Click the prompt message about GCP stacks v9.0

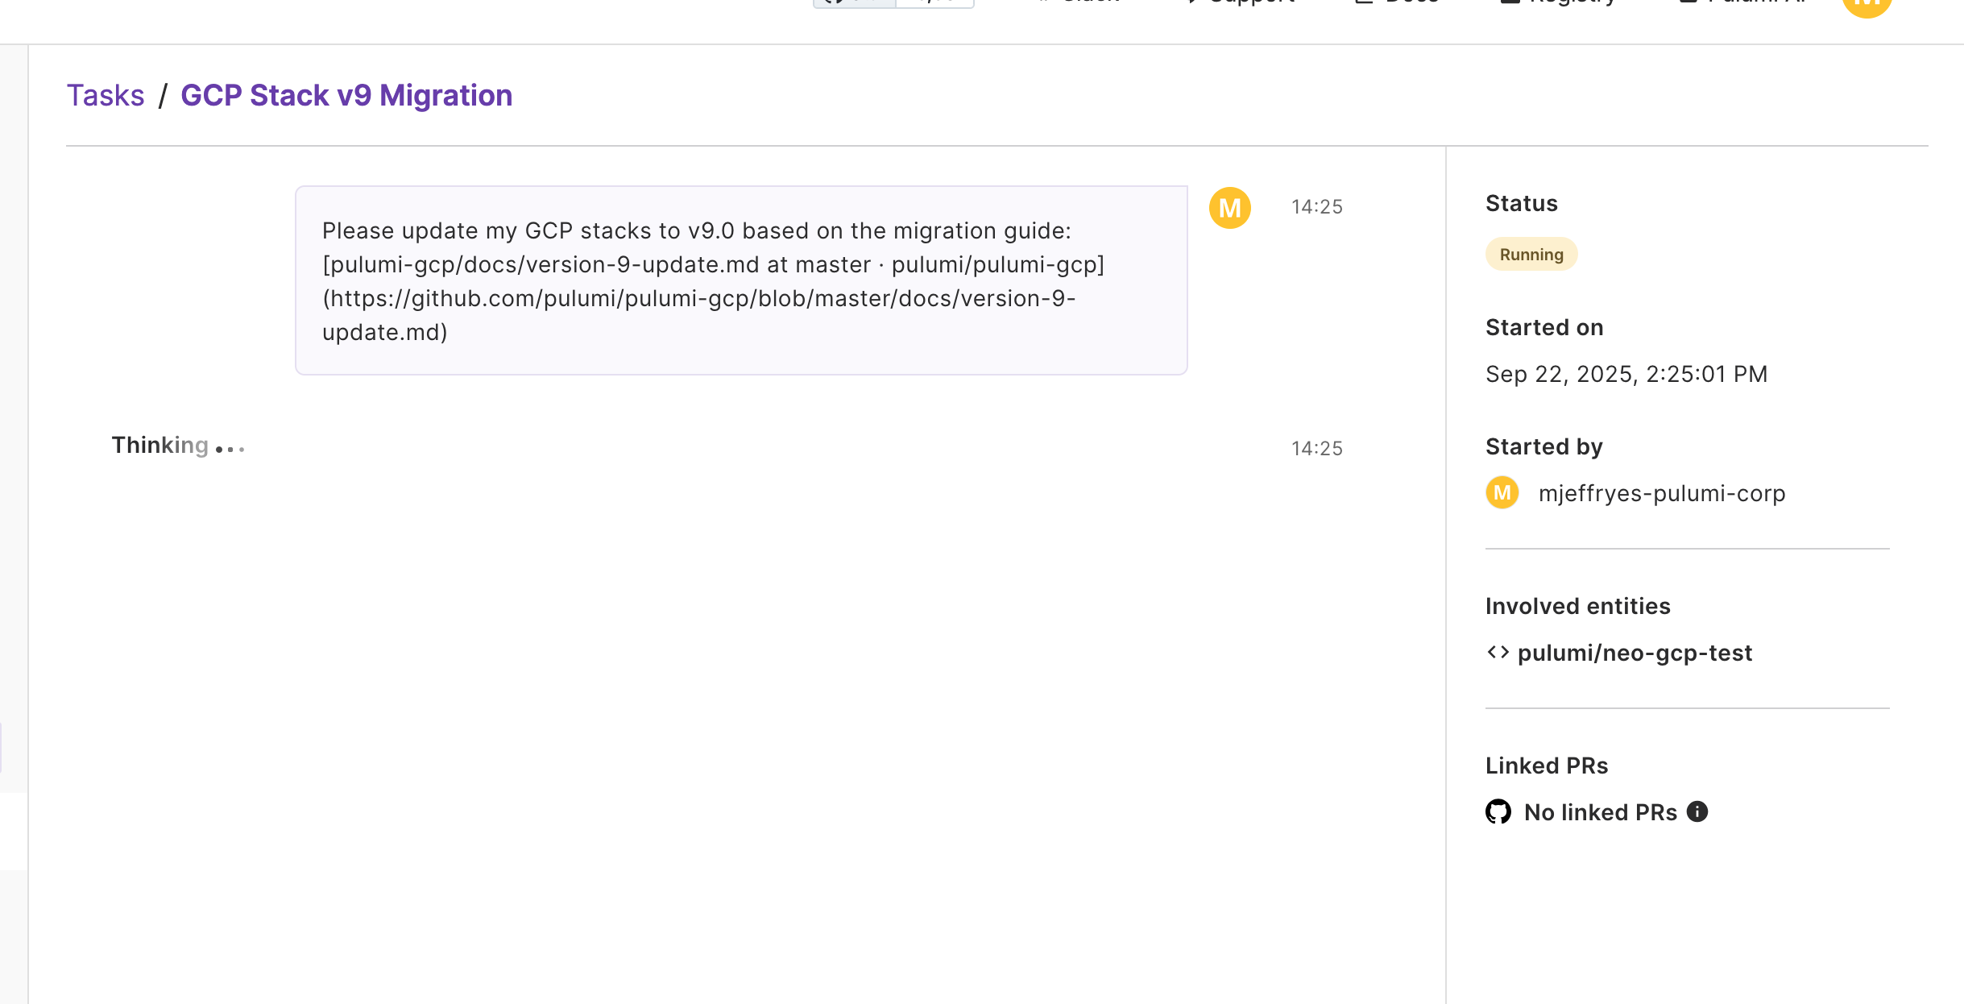pos(741,280)
